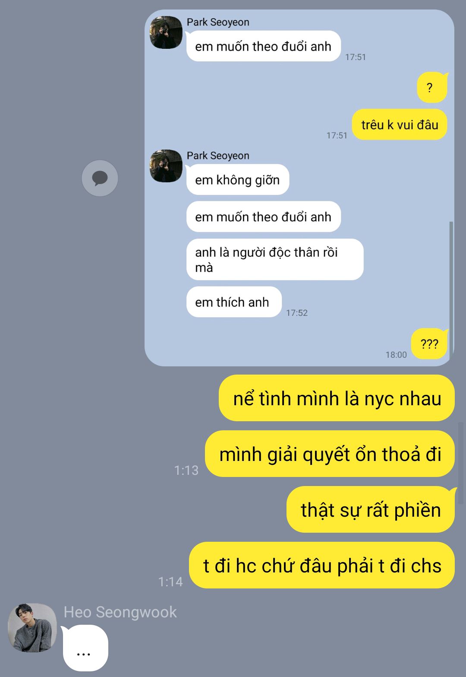This screenshot has width=466, height=677.
Task: Tap the first Park Seoyeon name label
Action: [218, 22]
